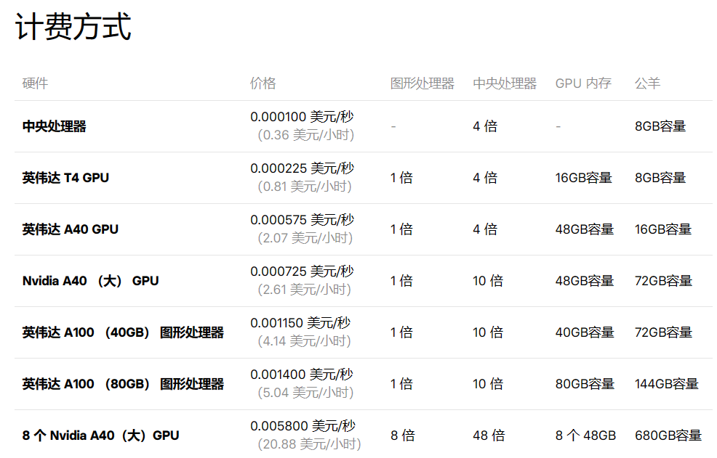This screenshot has width=717, height=458.
Task: Click price 0.001400 美元/秒
Action: click(301, 375)
